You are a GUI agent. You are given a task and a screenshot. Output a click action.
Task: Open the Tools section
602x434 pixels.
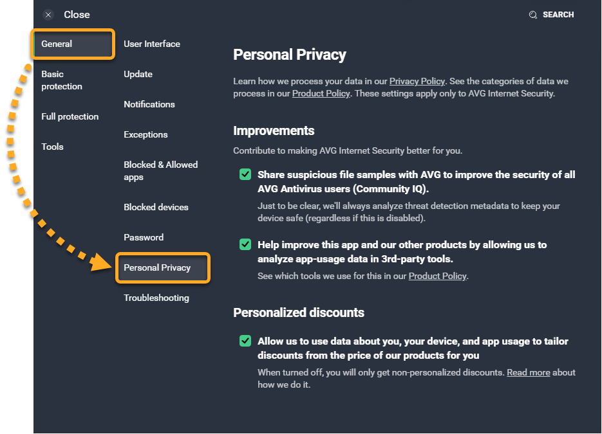(x=52, y=147)
